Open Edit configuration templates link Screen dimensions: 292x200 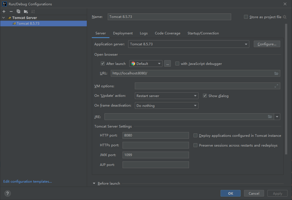[x=28, y=182]
